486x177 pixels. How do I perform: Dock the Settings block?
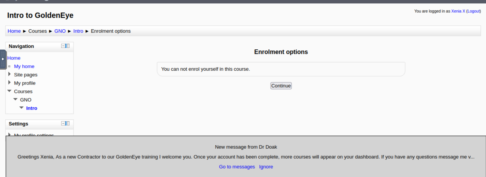(67, 123)
